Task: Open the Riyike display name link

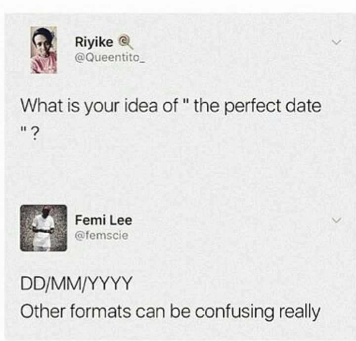Action: tap(94, 43)
